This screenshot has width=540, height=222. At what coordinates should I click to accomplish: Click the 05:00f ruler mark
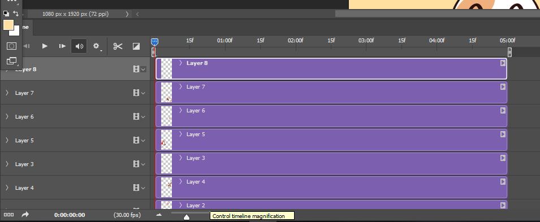tap(508, 40)
